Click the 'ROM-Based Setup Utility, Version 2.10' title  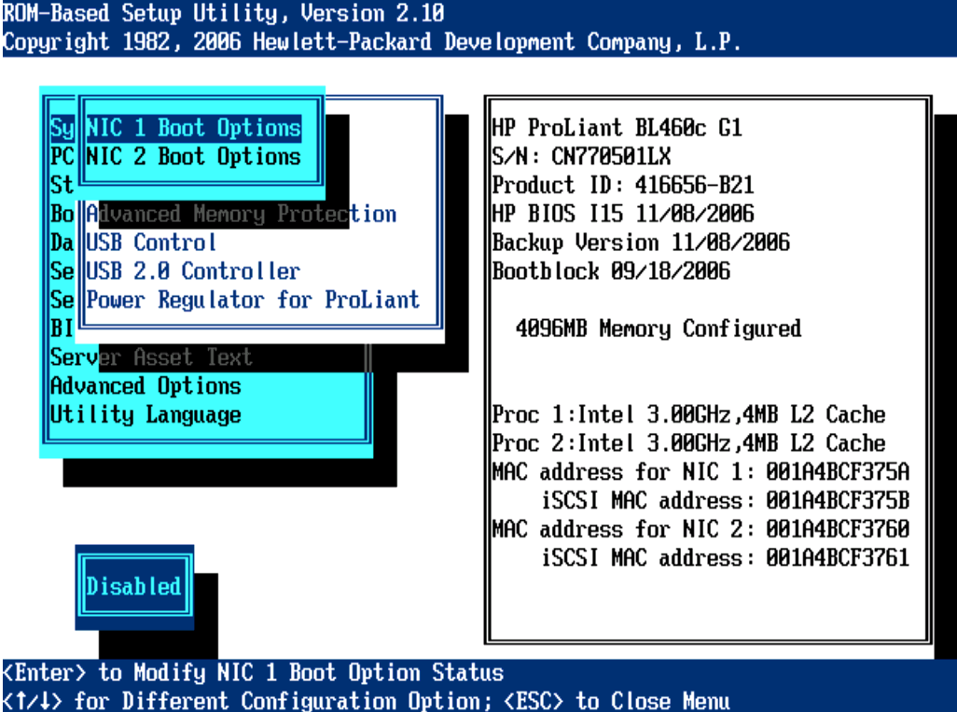pyautogui.click(x=223, y=13)
